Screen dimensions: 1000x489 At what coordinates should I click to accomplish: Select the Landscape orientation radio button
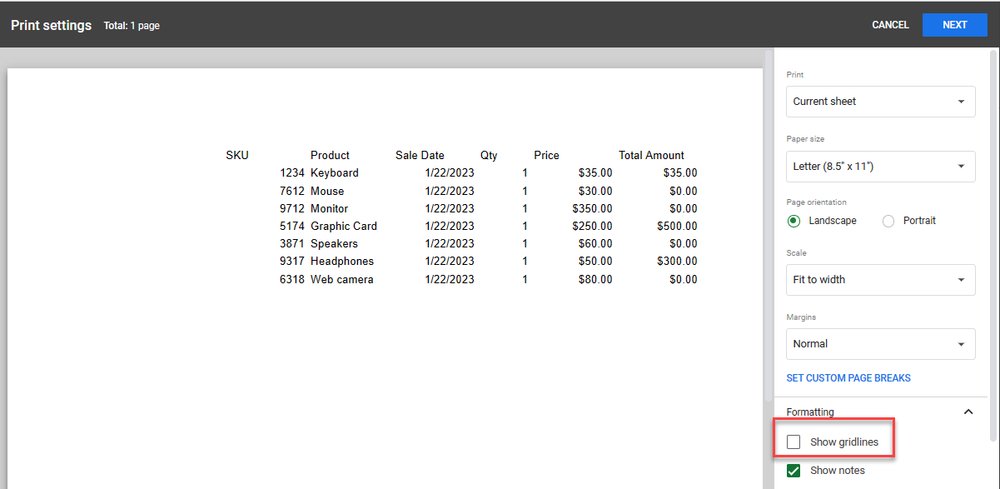[x=794, y=220]
